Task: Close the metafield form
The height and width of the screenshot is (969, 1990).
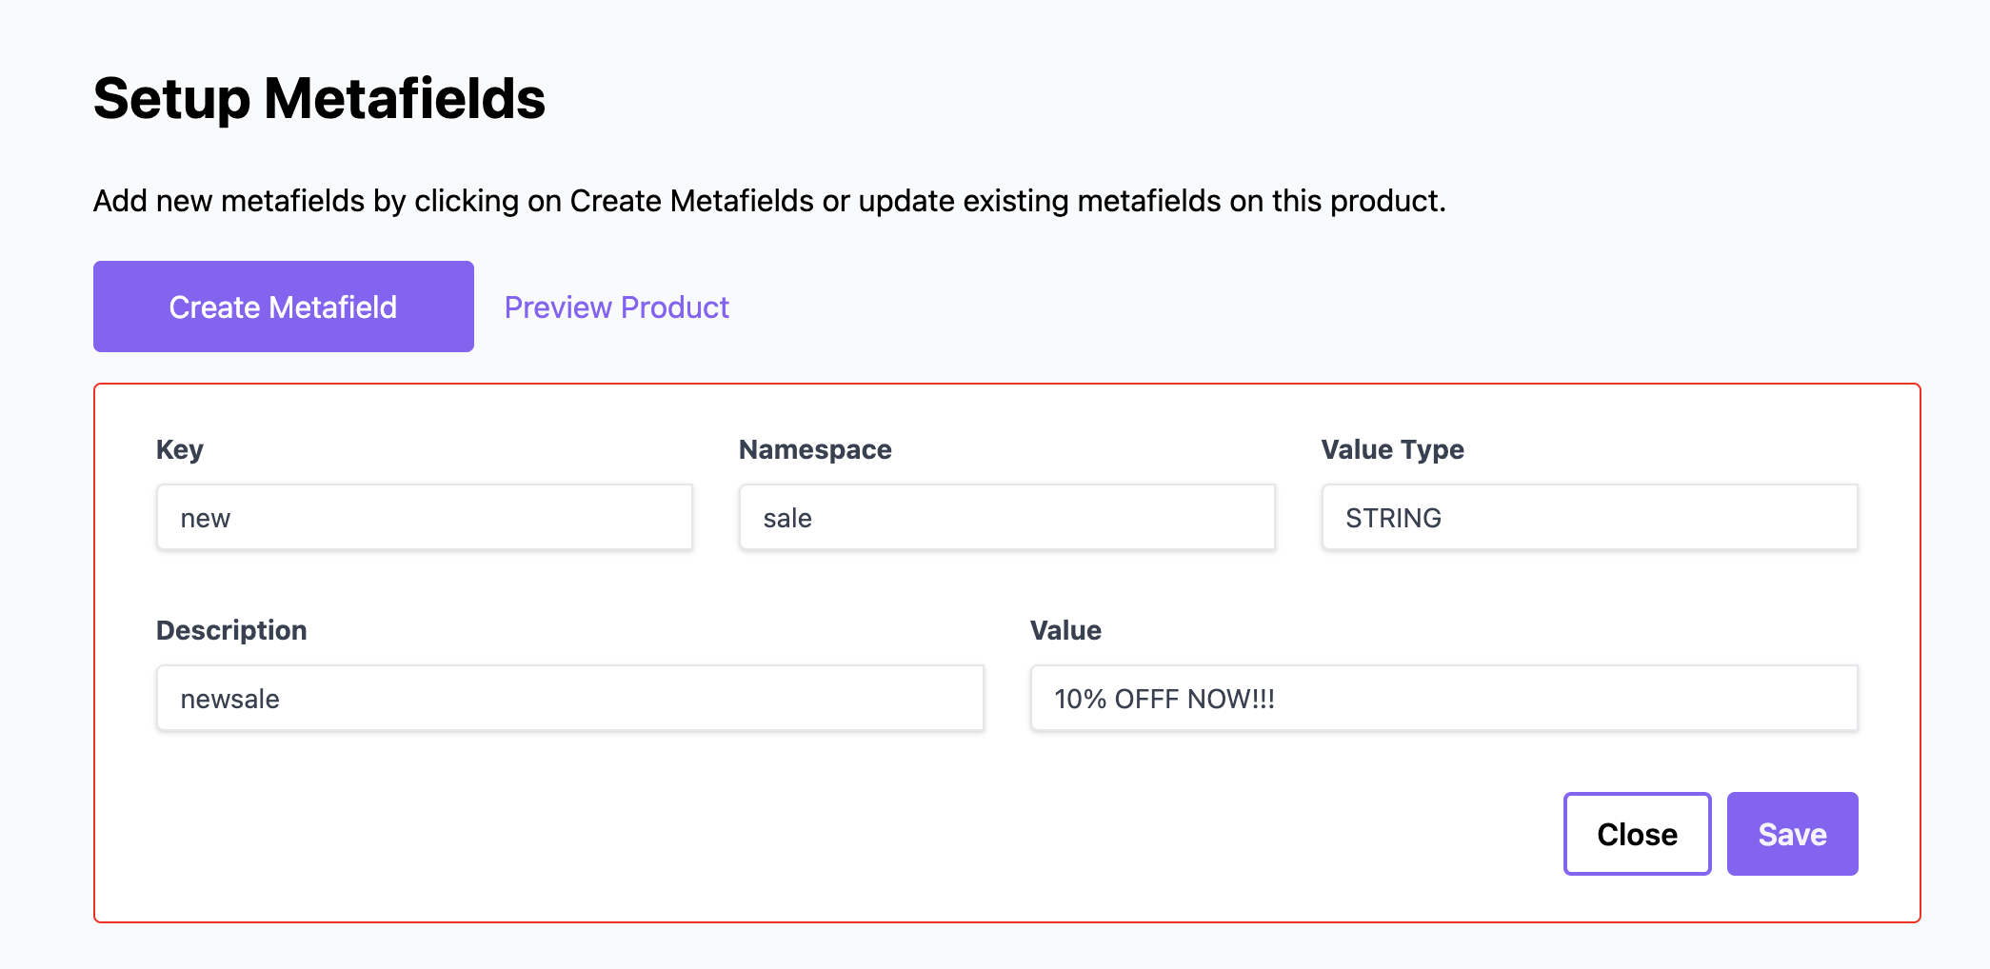Action: 1637,834
